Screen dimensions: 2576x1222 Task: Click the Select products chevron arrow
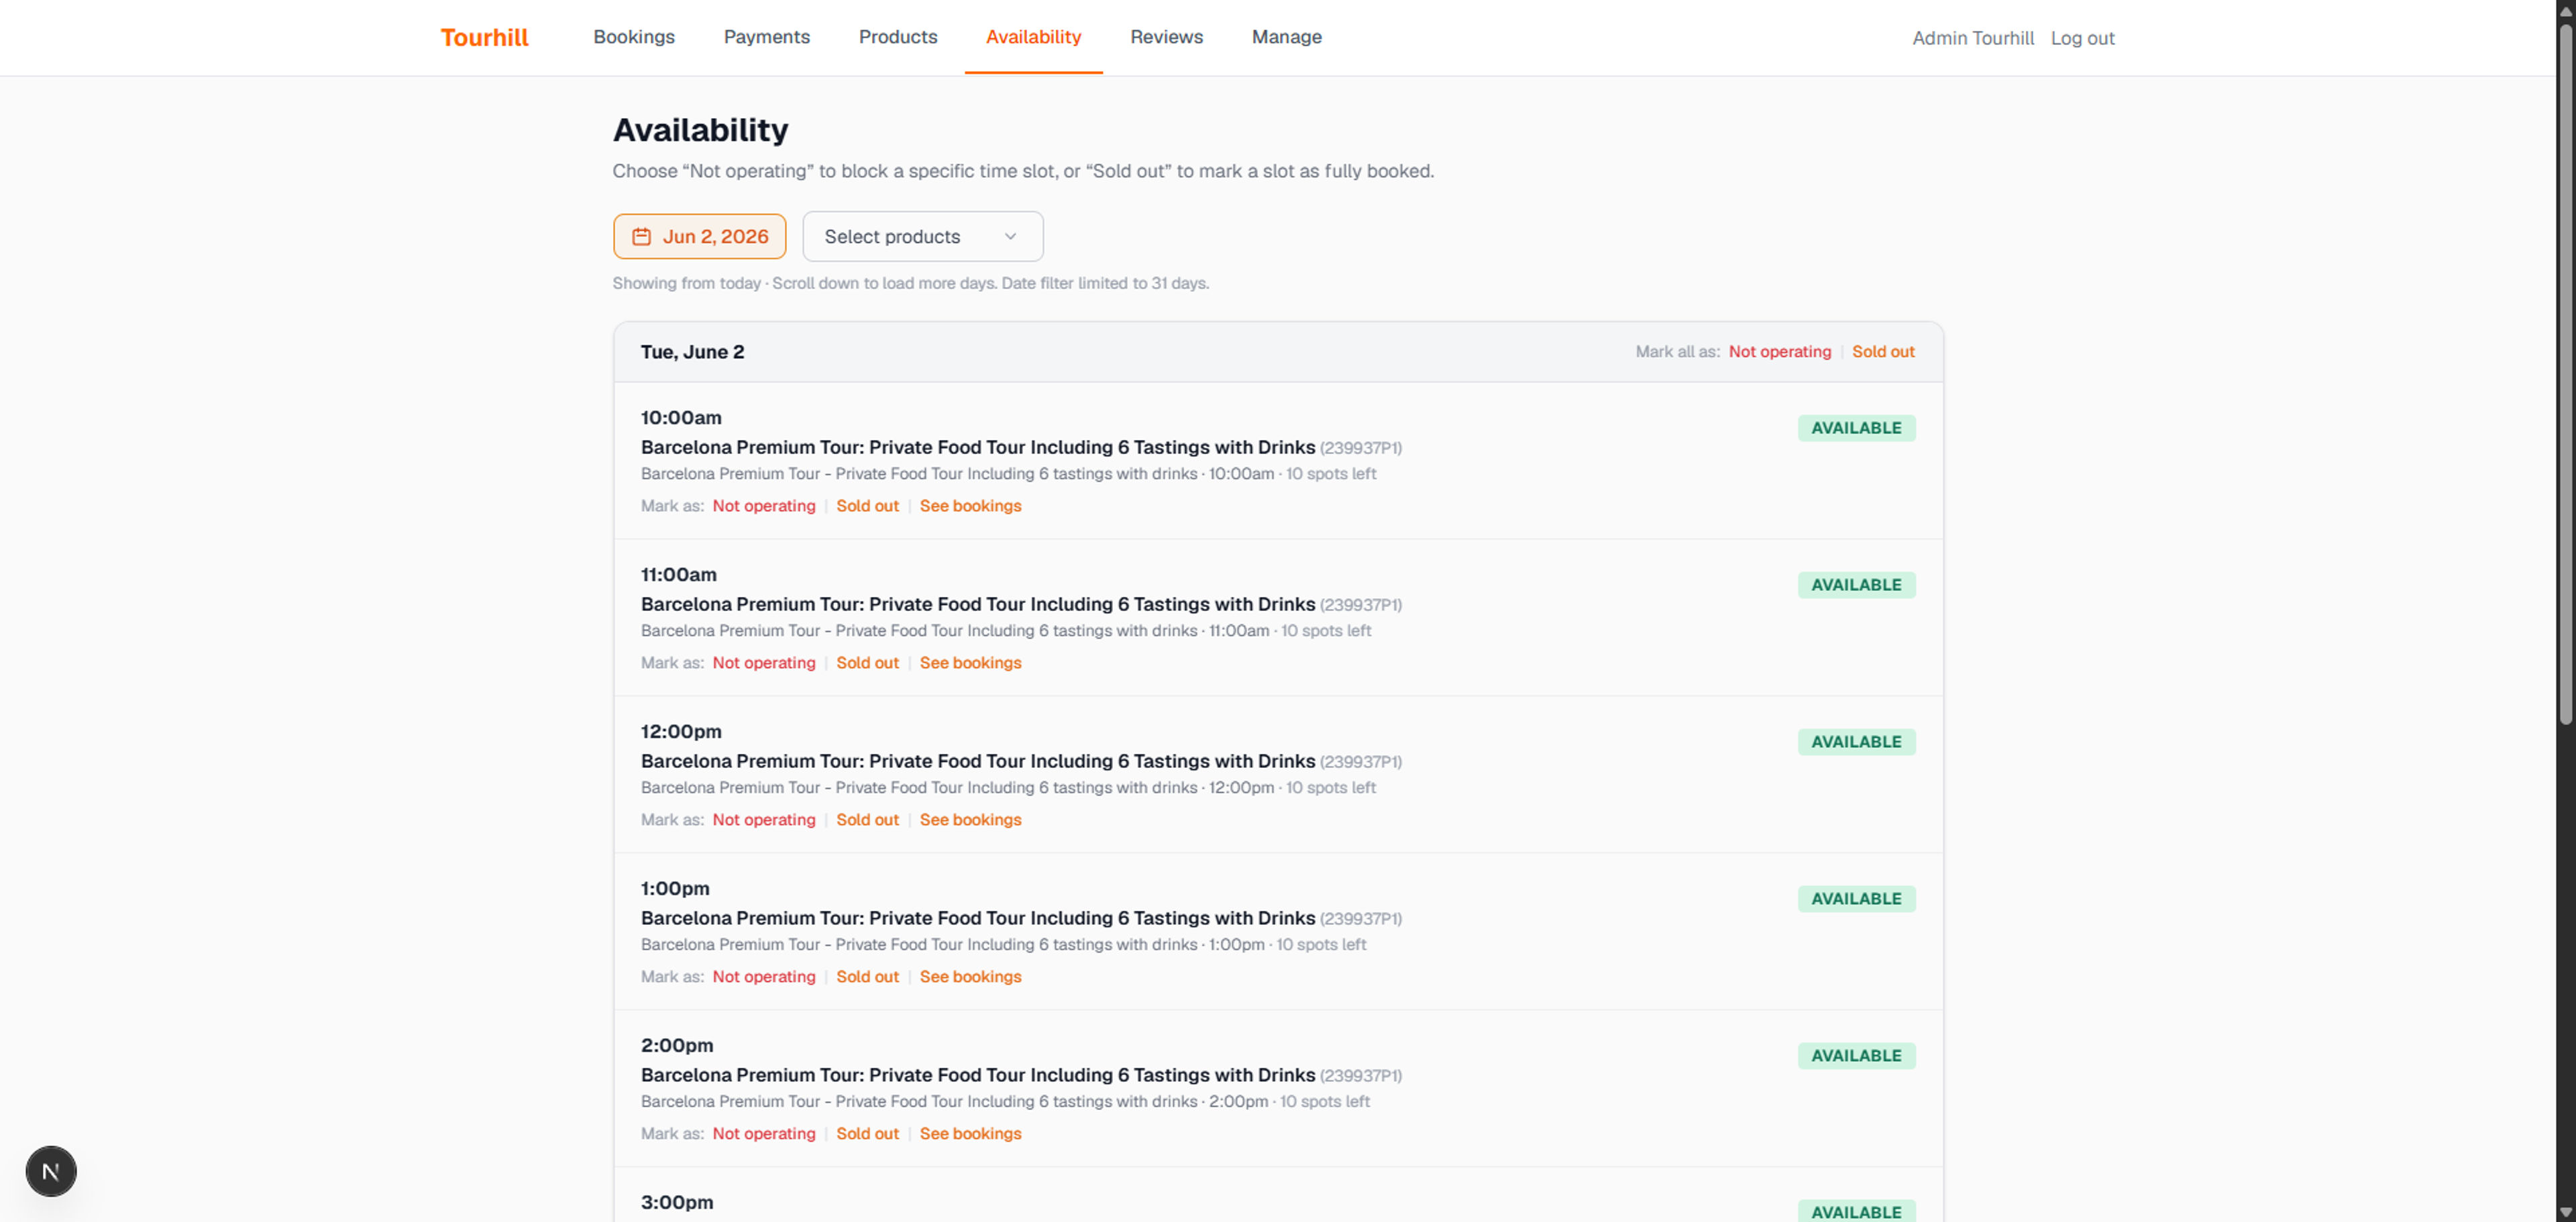1010,237
